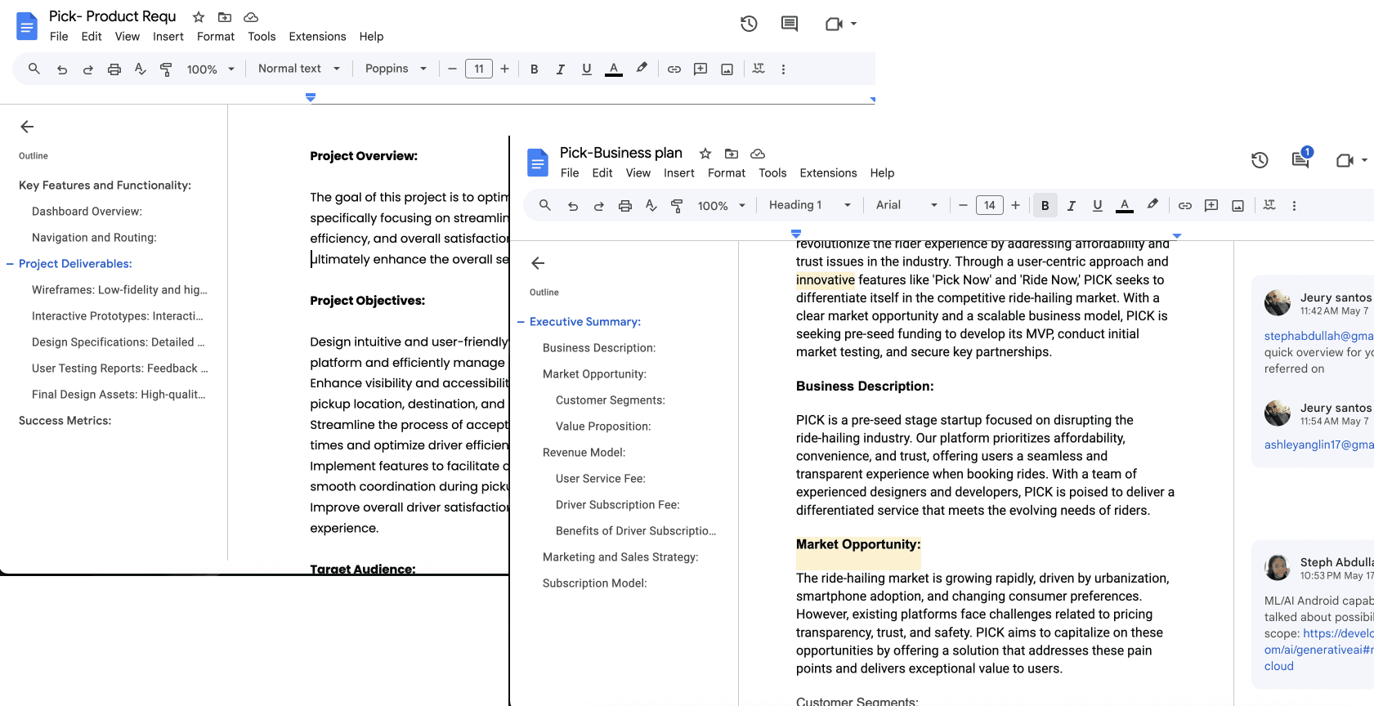Search the menus in Business plan toolbar

(545, 206)
